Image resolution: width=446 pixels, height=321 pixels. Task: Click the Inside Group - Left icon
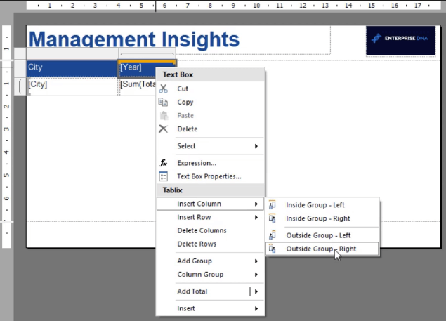tap(273, 205)
